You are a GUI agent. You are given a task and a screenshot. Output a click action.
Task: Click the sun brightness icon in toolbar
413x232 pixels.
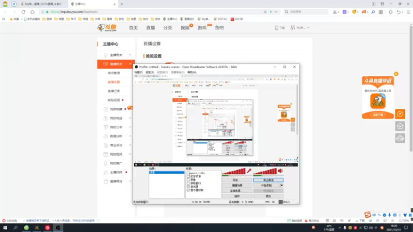391,12
